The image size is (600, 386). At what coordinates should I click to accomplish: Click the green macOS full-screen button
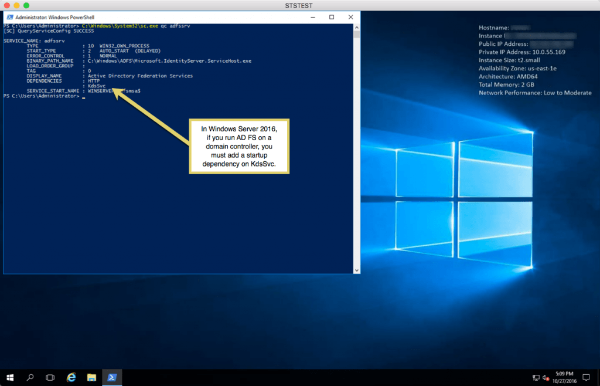[26, 5]
